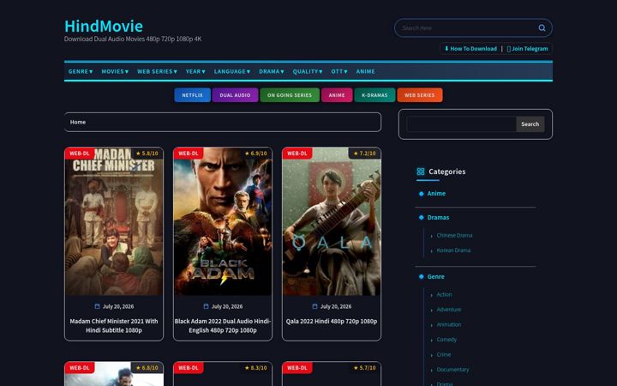Open the WEB SERIES navigation menu

(157, 71)
